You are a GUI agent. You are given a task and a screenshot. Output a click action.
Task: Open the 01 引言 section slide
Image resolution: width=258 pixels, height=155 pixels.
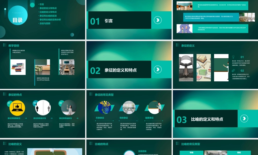[x=129, y=20]
